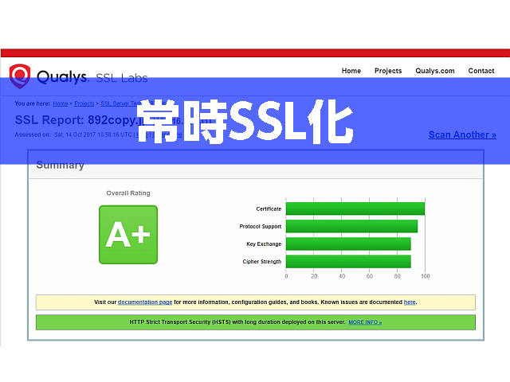
Task: Click the Protocol Support score bar
Action: [x=351, y=226]
